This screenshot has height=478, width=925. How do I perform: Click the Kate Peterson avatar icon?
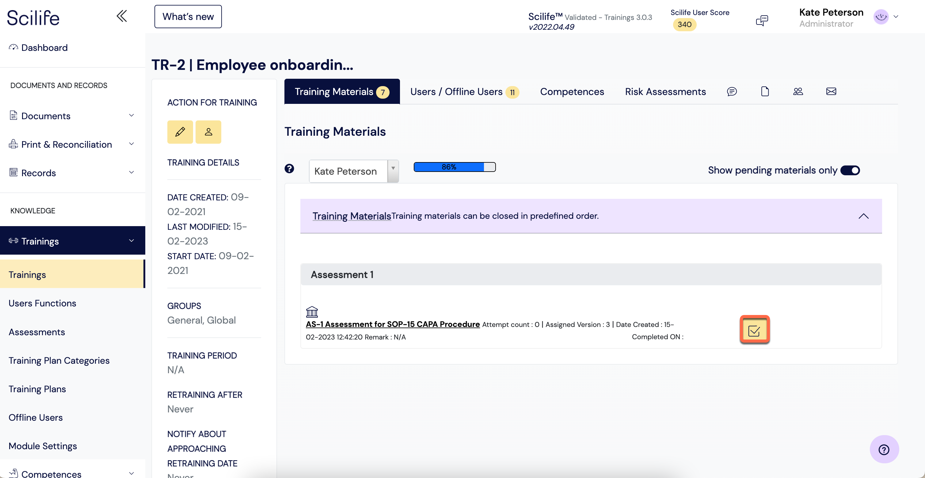[881, 17]
